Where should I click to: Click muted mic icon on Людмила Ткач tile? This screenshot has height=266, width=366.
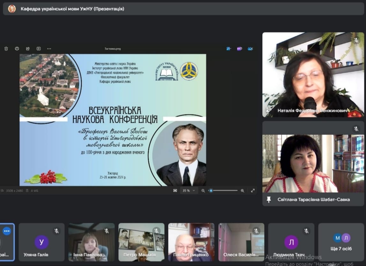[306, 231]
